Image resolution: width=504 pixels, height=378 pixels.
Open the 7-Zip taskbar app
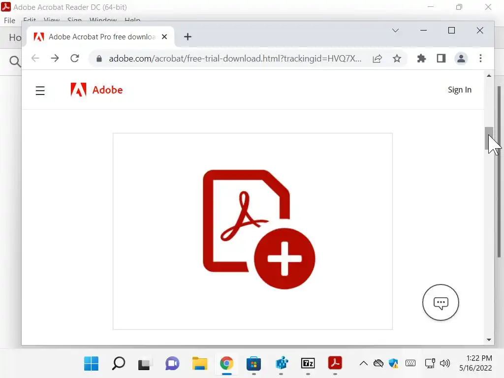click(x=308, y=364)
